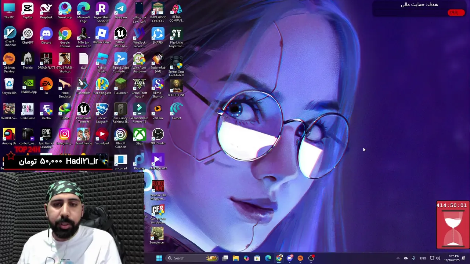This screenshot has height=264, width=470.
Task: Launch the Xbox app icon
Action: [x=139, y=136]
